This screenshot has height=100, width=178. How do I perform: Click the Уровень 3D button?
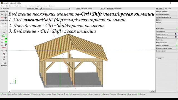4,12
